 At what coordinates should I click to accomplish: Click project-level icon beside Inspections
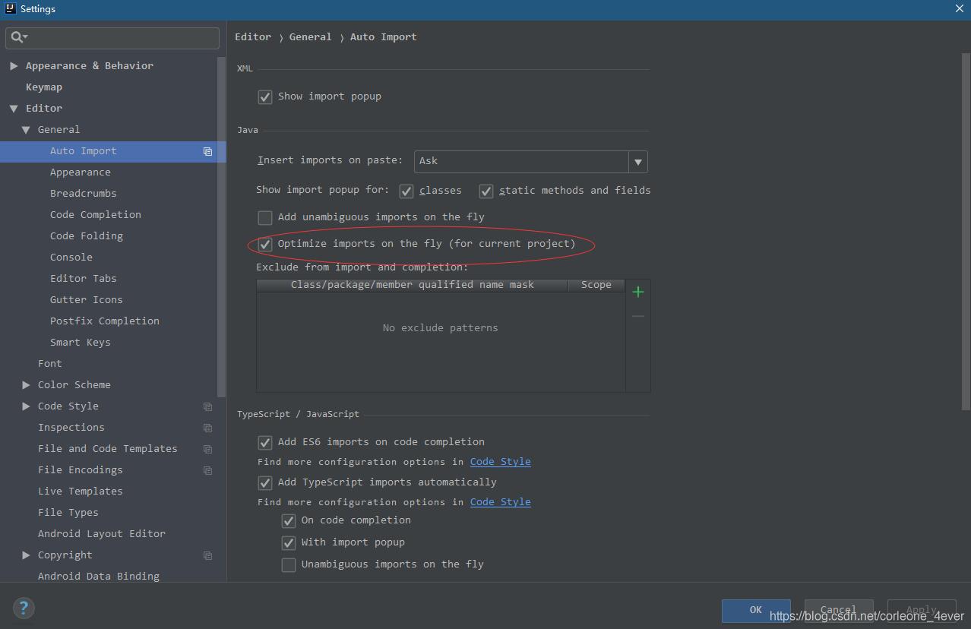[x=207, y=428]
